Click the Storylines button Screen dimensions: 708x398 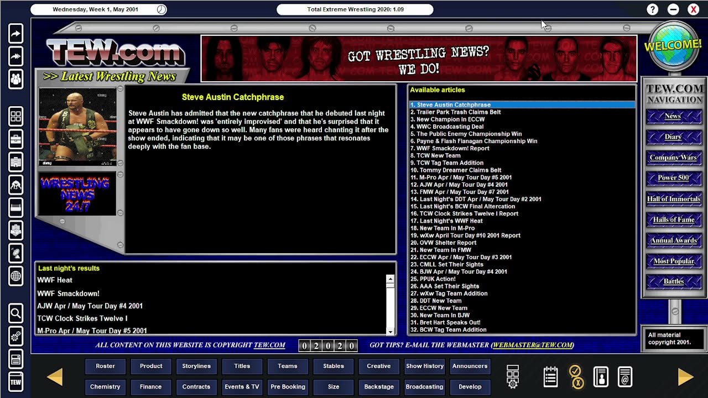click(196, 366)
